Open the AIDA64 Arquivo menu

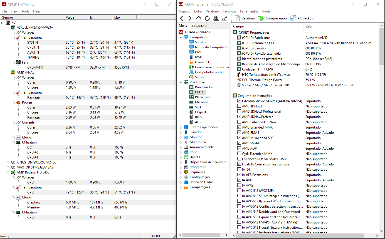184,11
